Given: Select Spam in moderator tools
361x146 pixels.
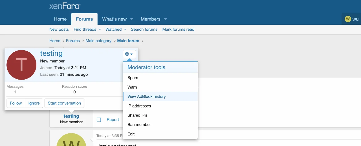Looking at the screenshot, I should (x=133, y=78).
